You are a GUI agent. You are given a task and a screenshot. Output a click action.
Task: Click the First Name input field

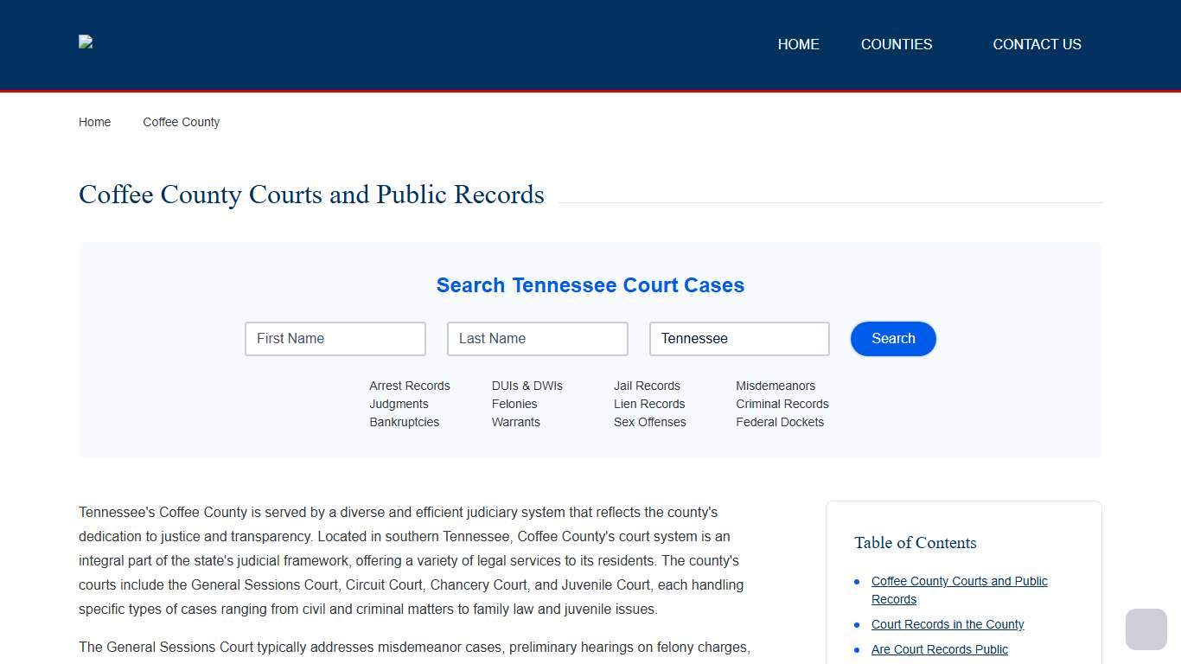click(x=335, y=338)
